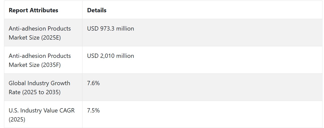Click the 7.6% growth rate value

tap(93, 83)
